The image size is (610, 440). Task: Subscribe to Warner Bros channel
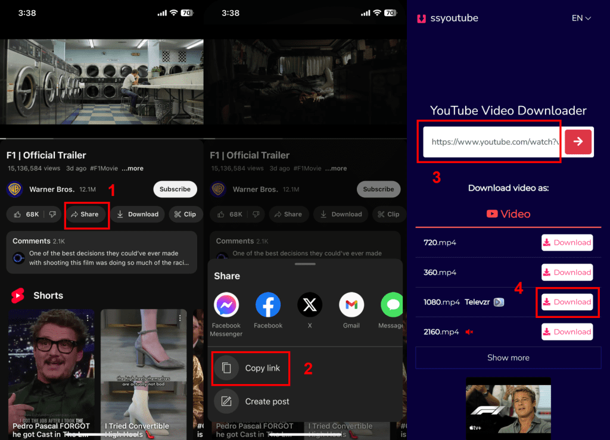(x=175, y=189)
